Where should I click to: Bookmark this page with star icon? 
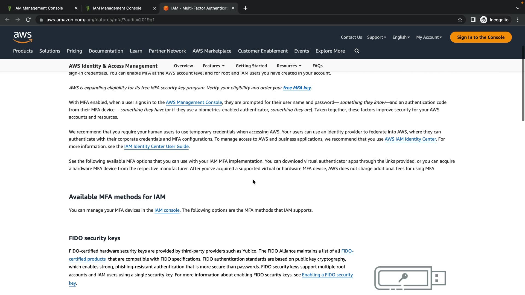pyautogui.click(x=460, y=20)
